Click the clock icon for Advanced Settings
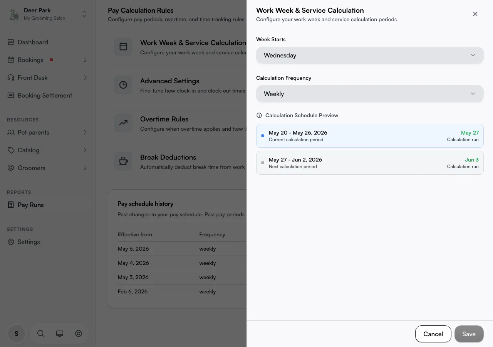Screen dimensions: 493x347 (x=123, y=85)
